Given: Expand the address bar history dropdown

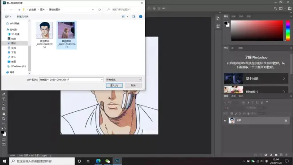Looking at the screenshot, I should tap(93, 9).
